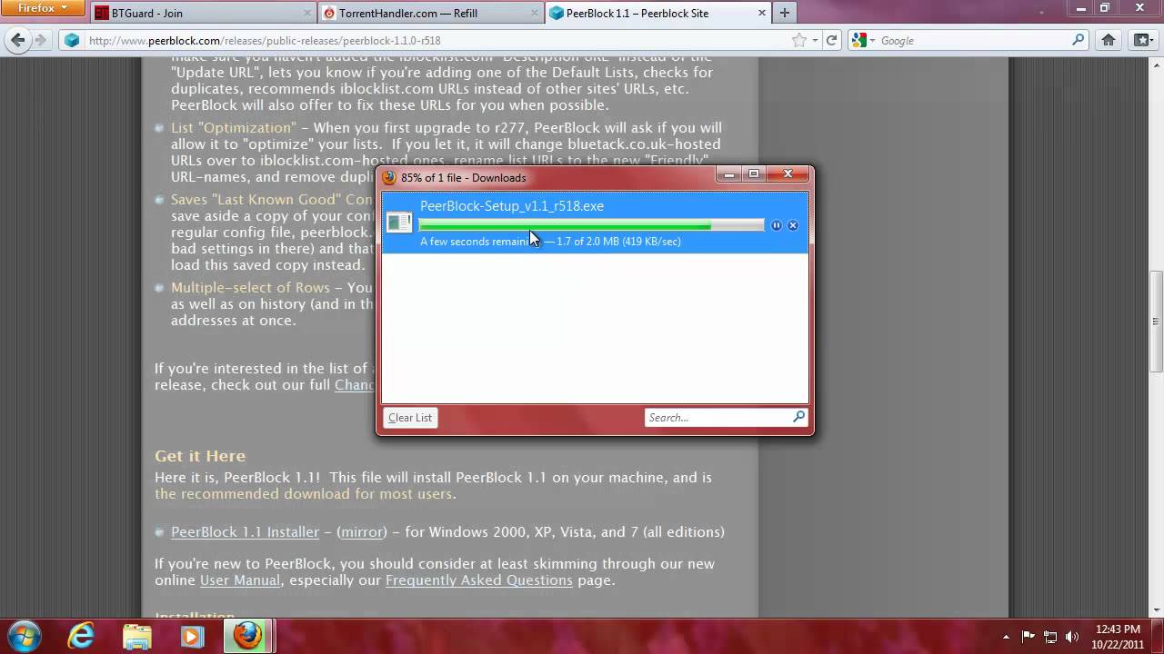This screenshot has height=654, width=1164.
Task: Click the "Multiple-select of Rows" text
Action: 250,288
